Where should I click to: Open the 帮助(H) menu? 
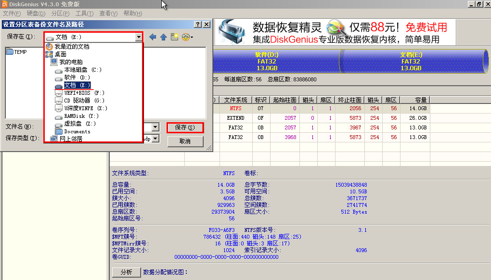133,13
